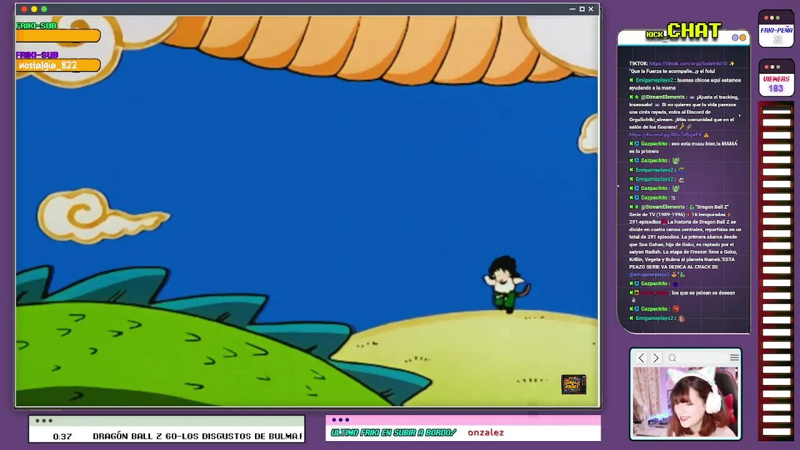800x450 pixels.
Task: Click the forward arrow in webcam frame
Action: pyautogui.click(x=656, y=358)
